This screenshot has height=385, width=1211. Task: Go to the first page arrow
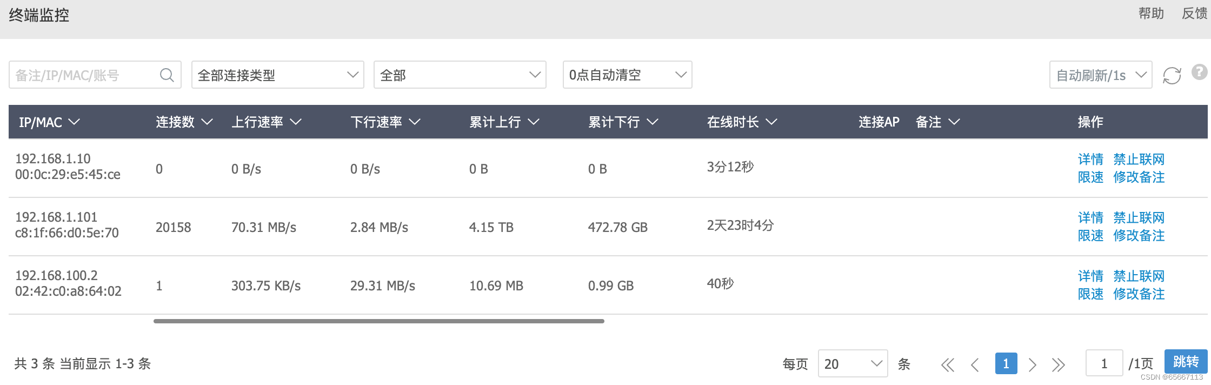(x=948, y=365)
